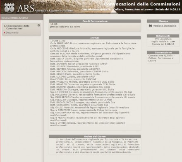Open the Versione Stampabile link
This screenshot has height=162, width=182.
pyautogui.click(x=165, y=26)
